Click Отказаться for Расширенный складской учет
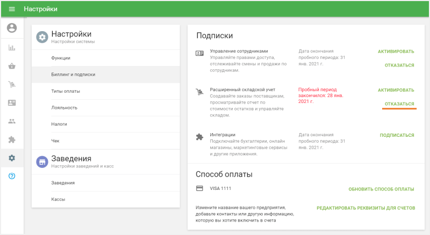 tap(399, 104)
